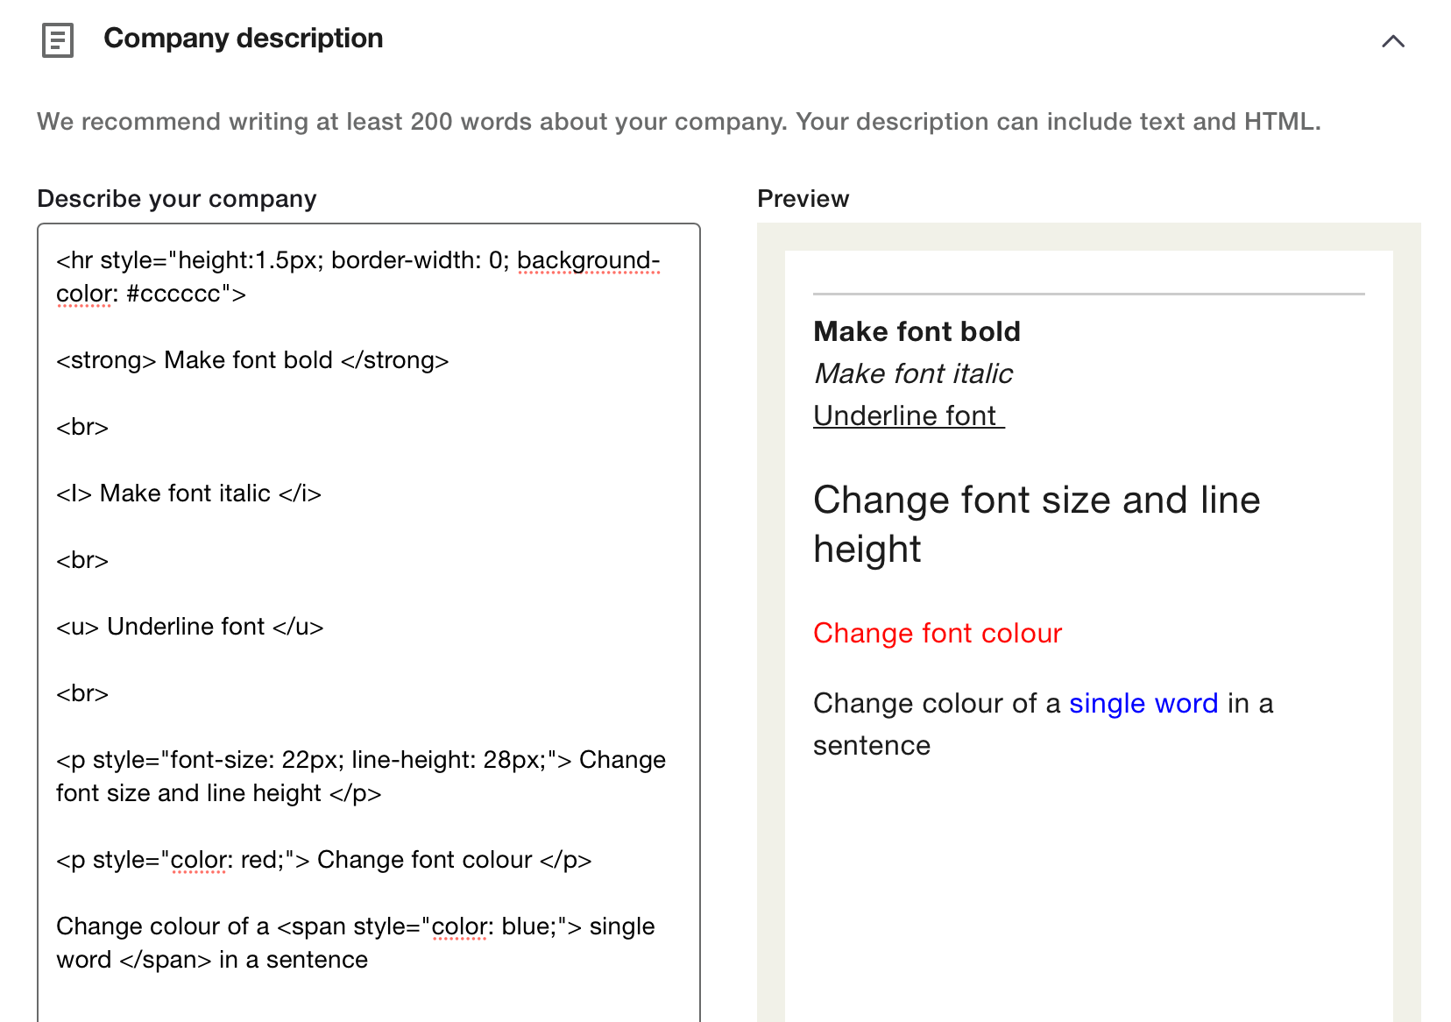The image size is (1451, 1022).
Task: Click the underlined 'Underline font' preview text
Action: [908, 415]
